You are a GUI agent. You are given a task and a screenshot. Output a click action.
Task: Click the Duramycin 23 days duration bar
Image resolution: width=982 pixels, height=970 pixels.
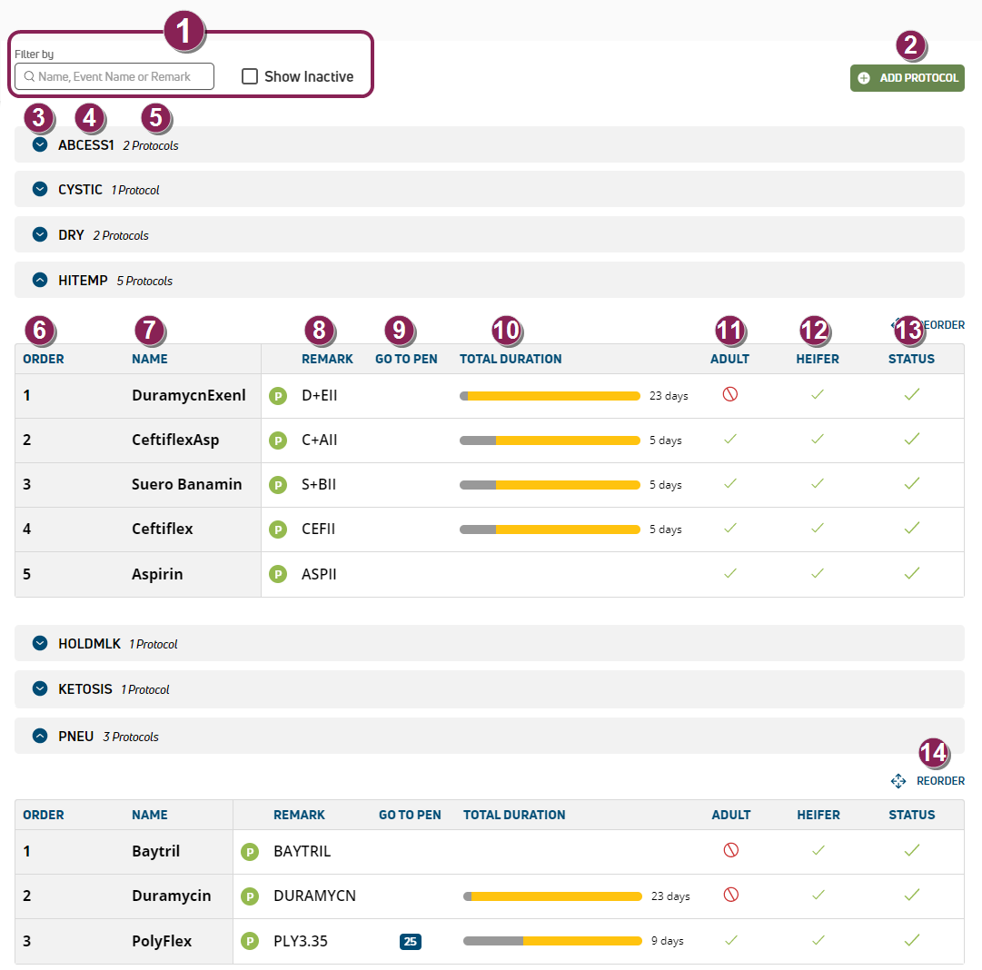552,896
